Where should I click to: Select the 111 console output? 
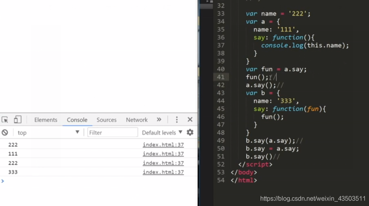coord(13,154)
